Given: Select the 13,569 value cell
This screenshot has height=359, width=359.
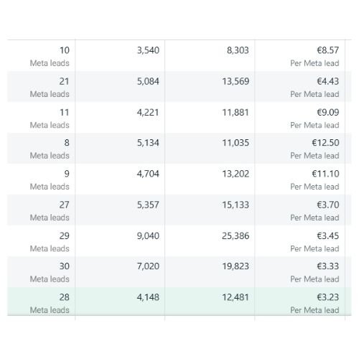Looking at the screenshot, I should point(210,87).
